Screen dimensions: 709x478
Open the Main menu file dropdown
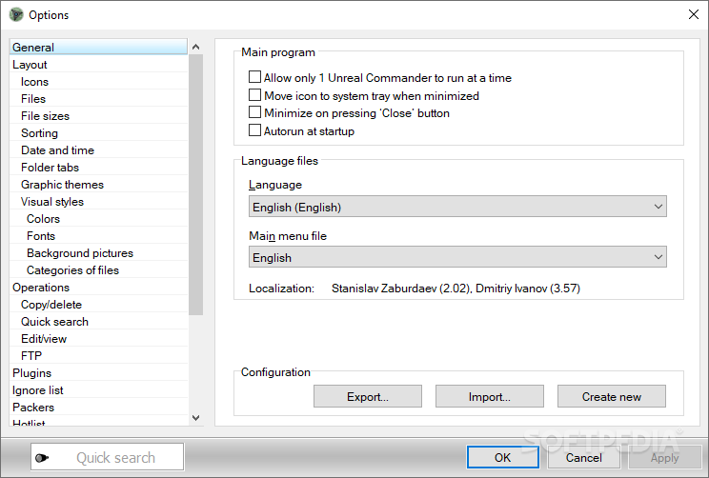point(457,257)
